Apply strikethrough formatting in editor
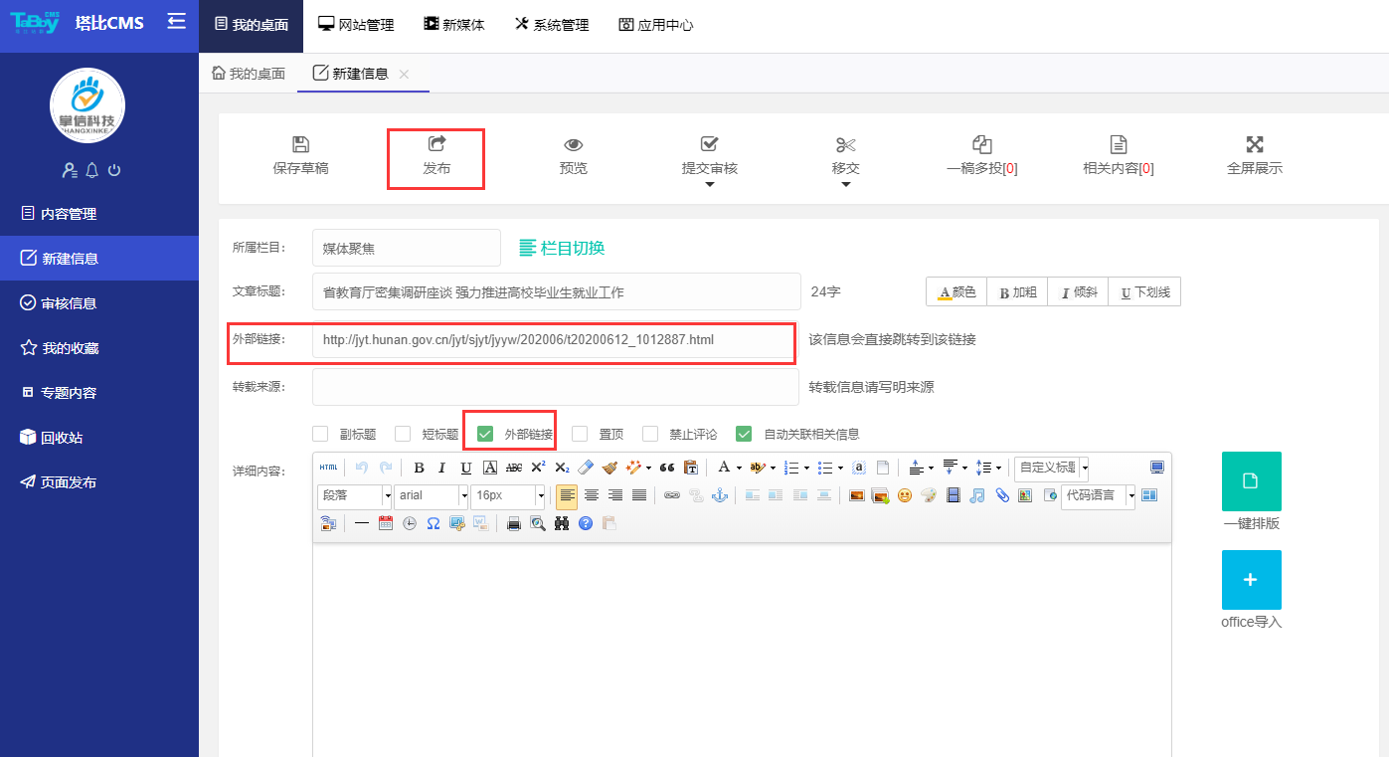This screenshot has height=757, width=1389. [514, 468]
